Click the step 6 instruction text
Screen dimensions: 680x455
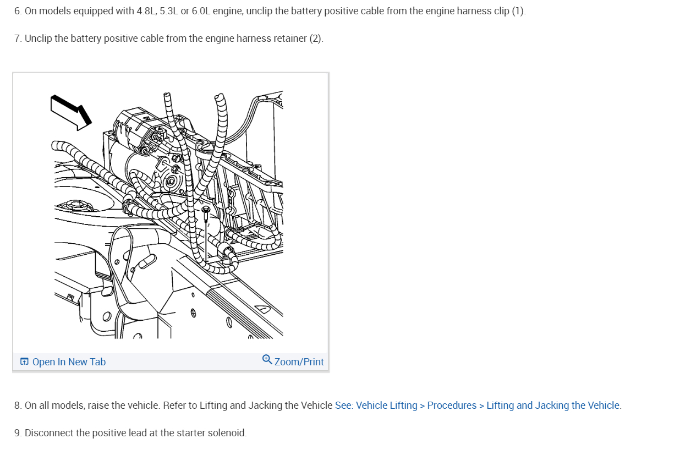(270, 12)
